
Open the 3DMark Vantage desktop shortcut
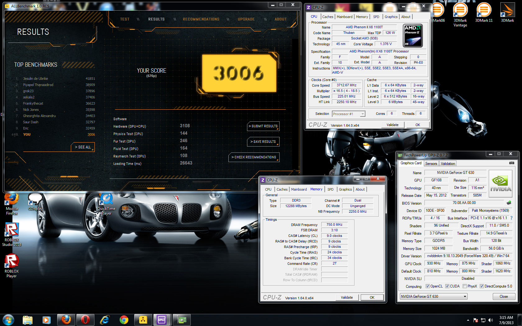click(x=460, y=15)
